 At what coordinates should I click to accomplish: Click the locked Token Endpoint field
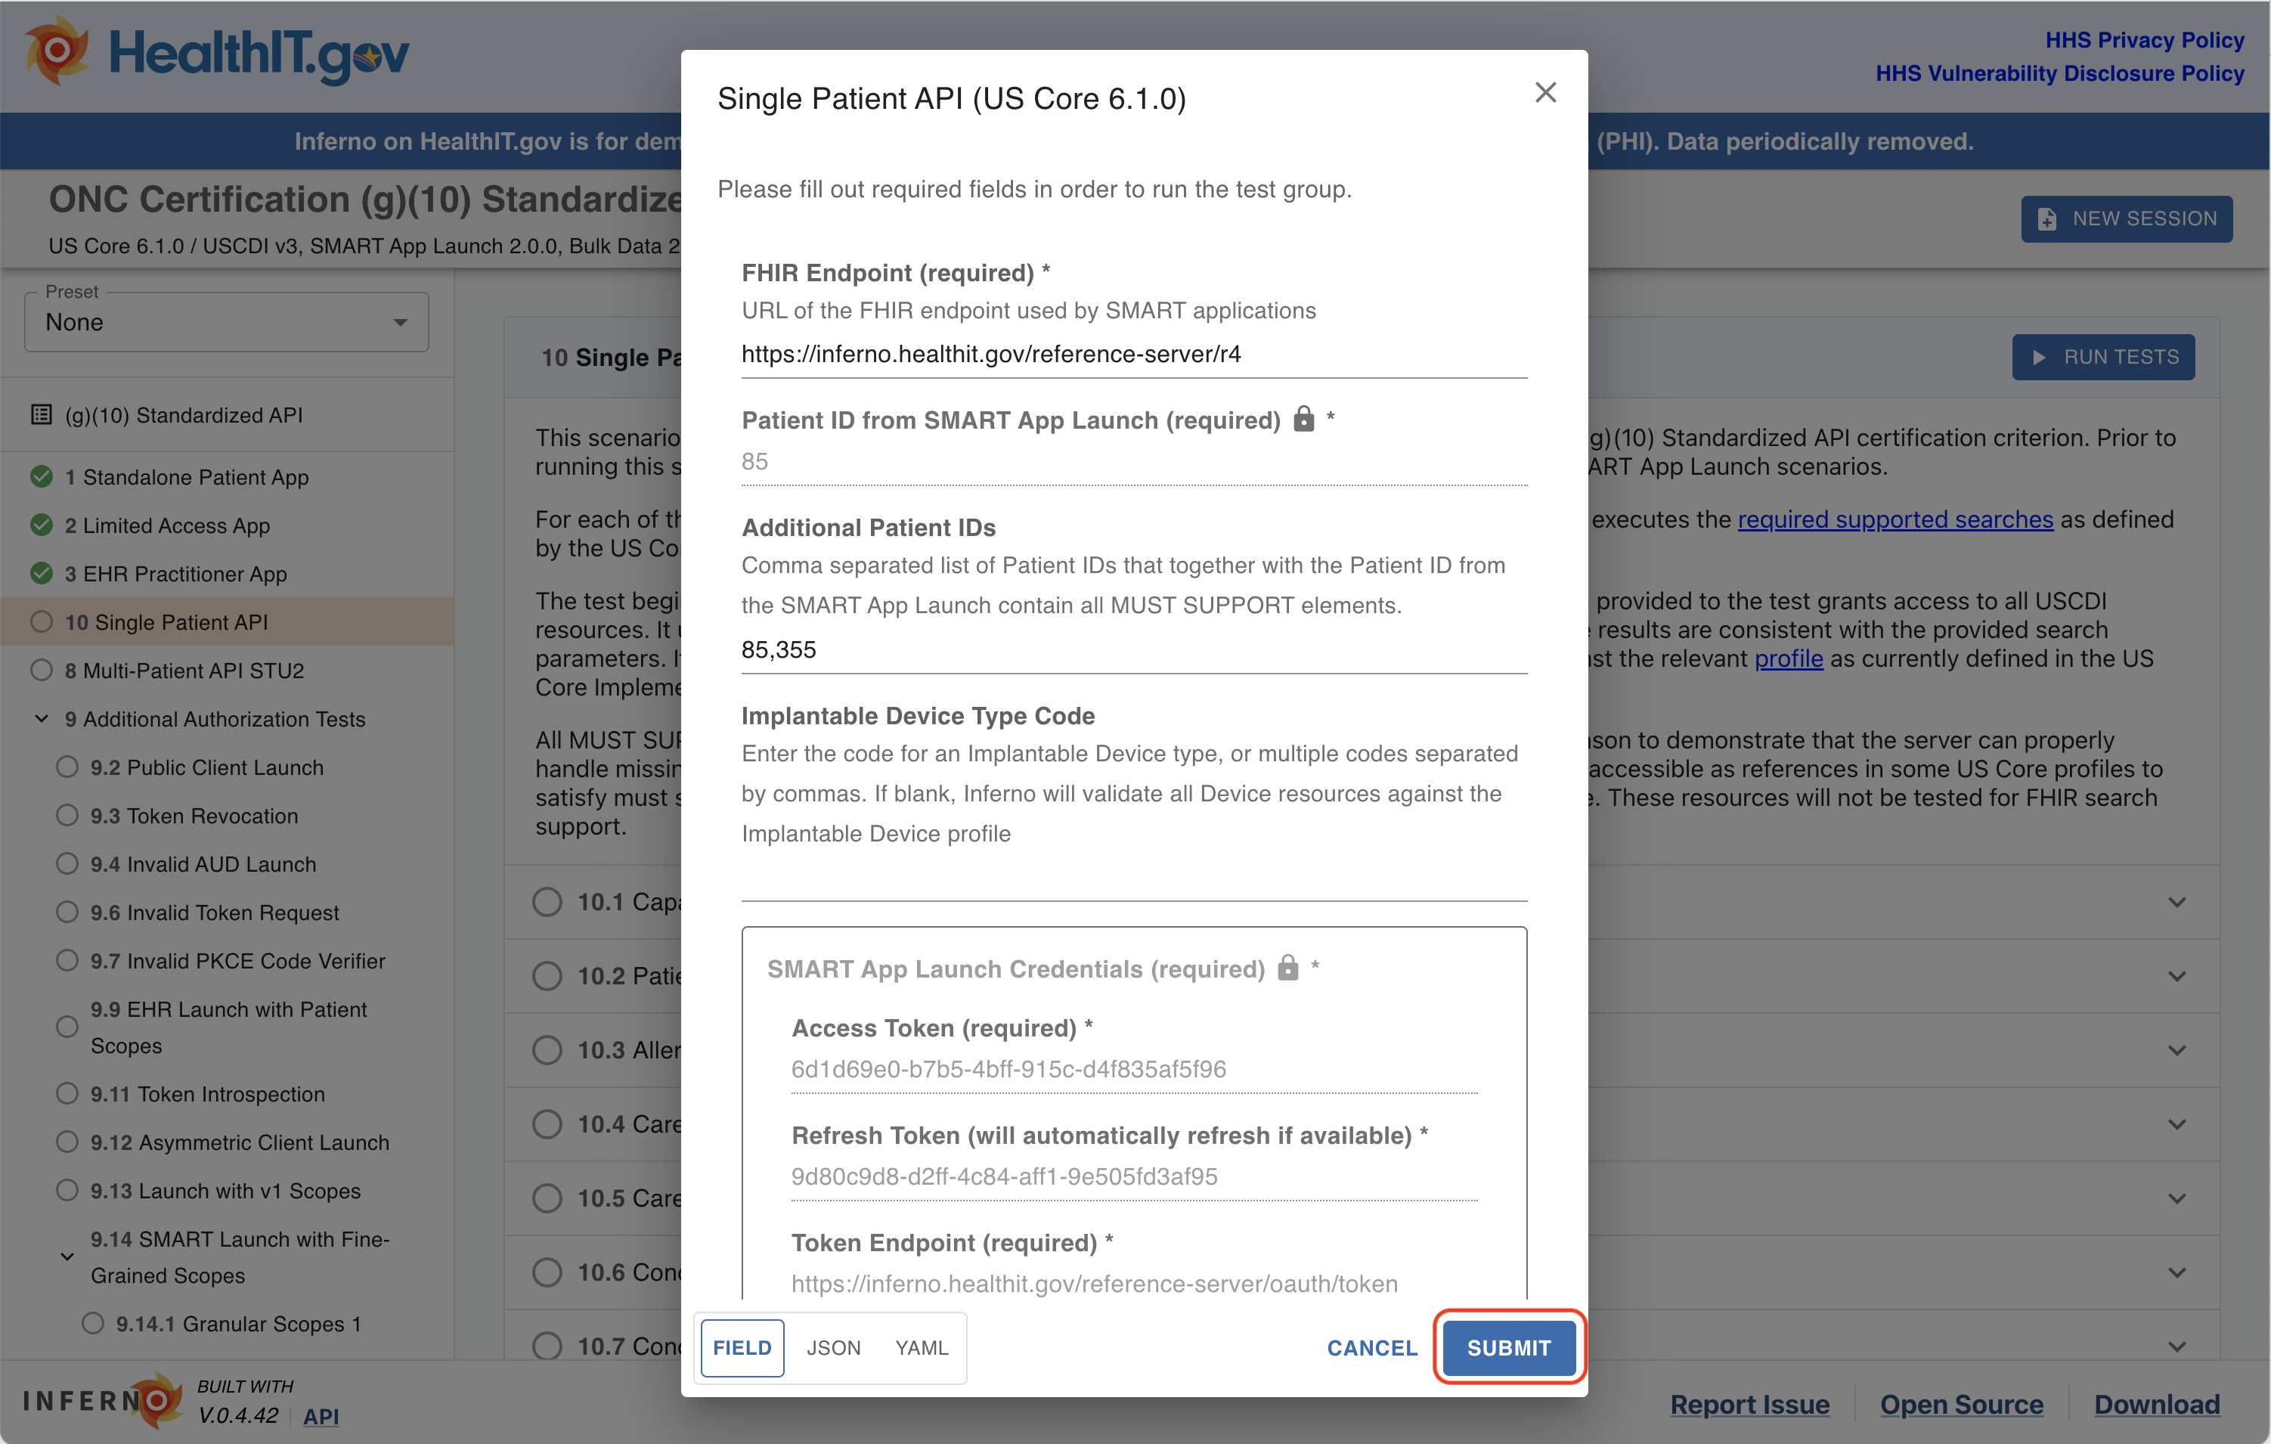click(x=1134, y=1284)
